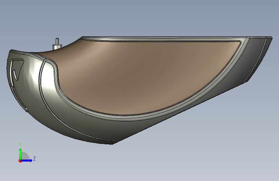Click the "Z" axis label
The height and width of the screenshot is (181, 279).
pyautogui.click(x=34, y=158)
